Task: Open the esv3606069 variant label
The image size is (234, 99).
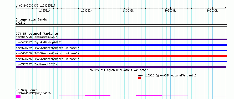Action: [x=47, y=48]
